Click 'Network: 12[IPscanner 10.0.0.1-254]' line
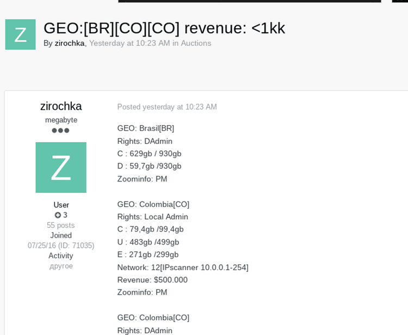Viewport: 408px width, 335px height. [183, 267]
